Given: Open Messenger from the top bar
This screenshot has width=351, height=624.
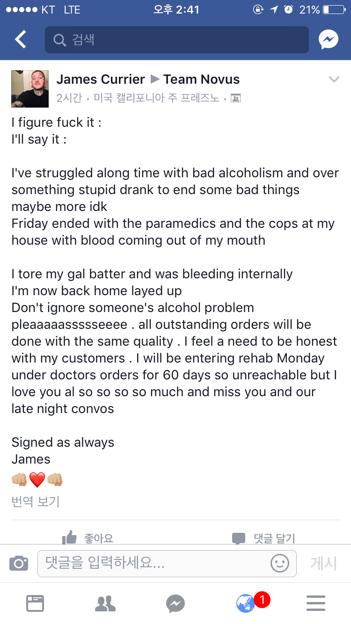Looking at the screenshot, I should click(329, 40).
